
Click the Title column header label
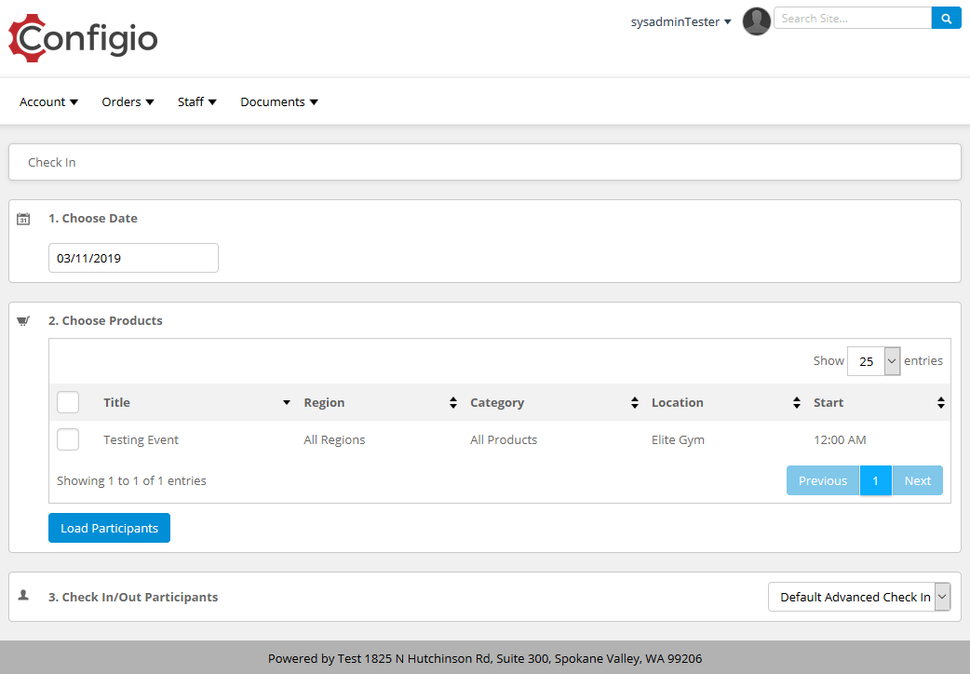[x=117, y=402]
